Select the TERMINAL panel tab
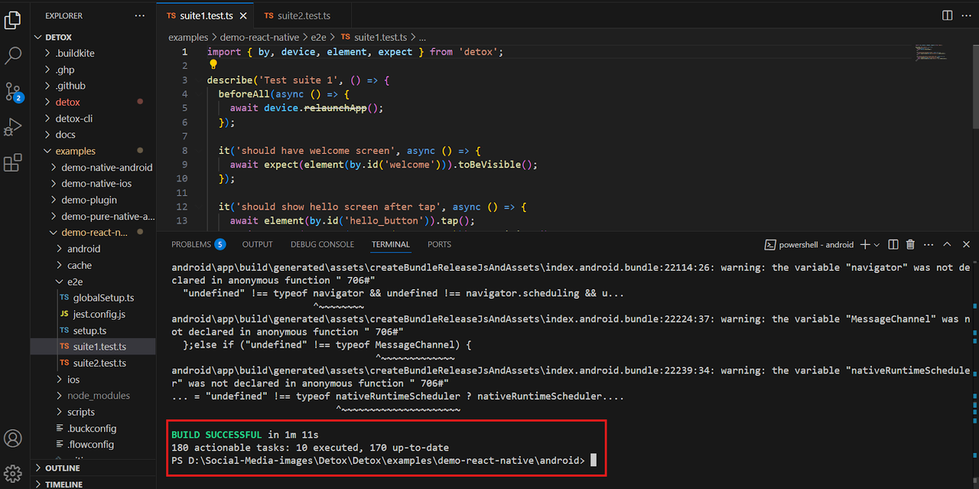The height and width of the screenshot is (489, 979). point(391,245)
